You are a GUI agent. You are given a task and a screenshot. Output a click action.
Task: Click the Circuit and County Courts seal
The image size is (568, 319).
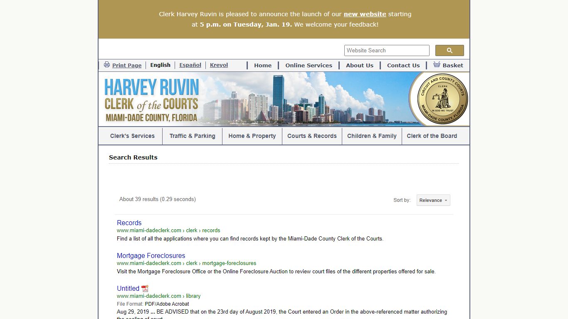443,99
